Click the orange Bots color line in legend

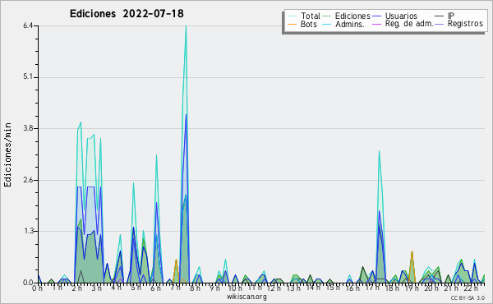click(x=292, y=24)
